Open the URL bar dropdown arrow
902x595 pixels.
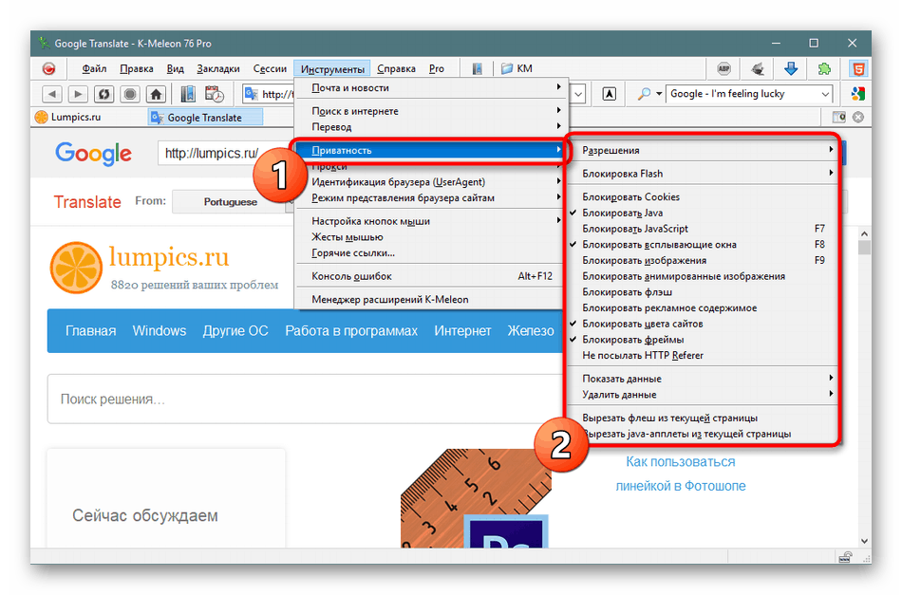[579, 94]
